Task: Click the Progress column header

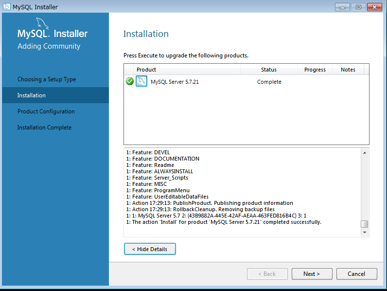Action: pyautogui.click(x=315, y=70)
